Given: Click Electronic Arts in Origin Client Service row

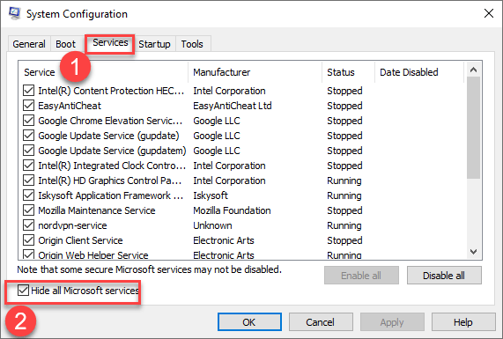Looking at the screenshot, I should pyautogui.click(x=223, y=240).
